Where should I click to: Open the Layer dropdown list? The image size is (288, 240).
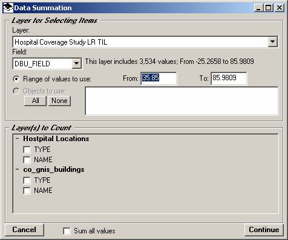273,42
